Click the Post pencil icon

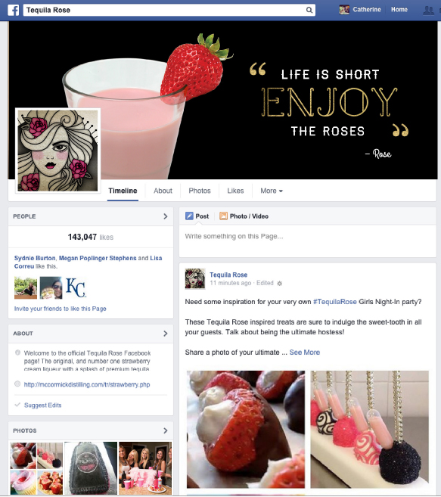tap(189, 216)
